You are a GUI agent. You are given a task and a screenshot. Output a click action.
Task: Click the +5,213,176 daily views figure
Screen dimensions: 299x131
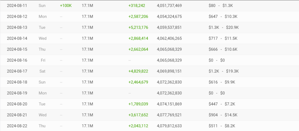(138, 27)
